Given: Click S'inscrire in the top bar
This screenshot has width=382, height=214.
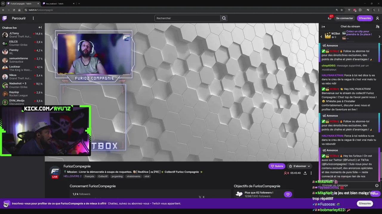Looking at the screenshot, I should (365, 18).
